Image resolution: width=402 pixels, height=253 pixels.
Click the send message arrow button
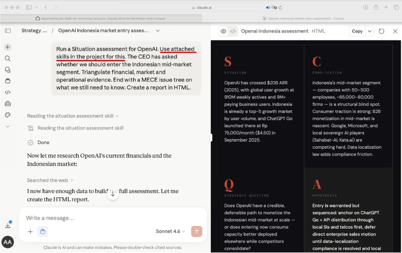click(196, 231)
